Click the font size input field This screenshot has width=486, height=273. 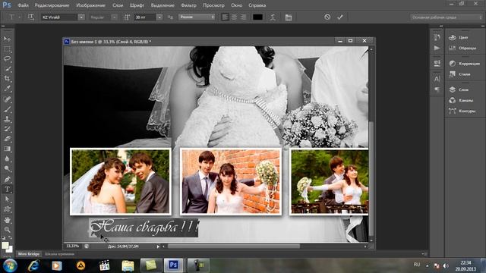[145, 17]
